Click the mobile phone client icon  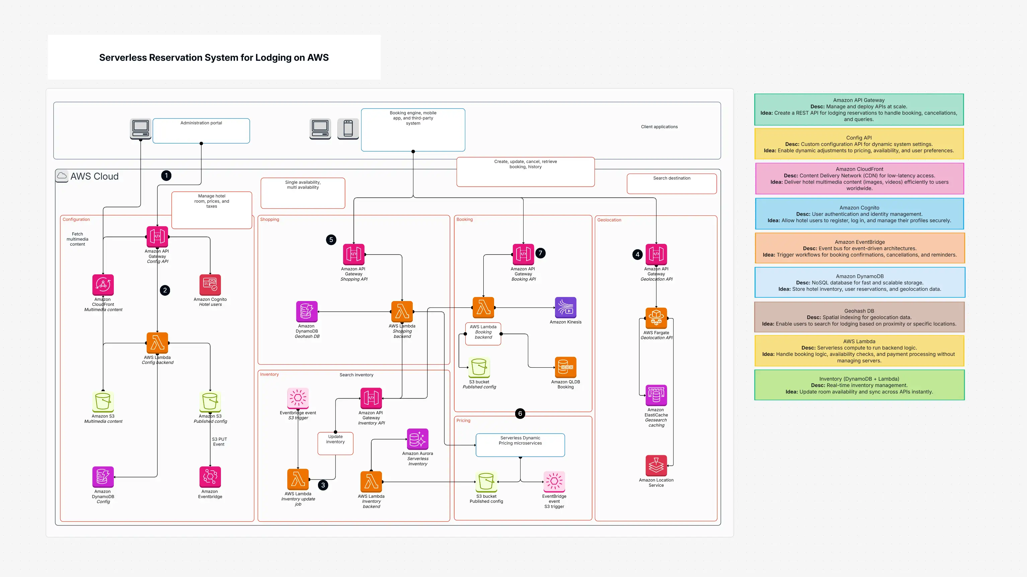pos(348,129)
